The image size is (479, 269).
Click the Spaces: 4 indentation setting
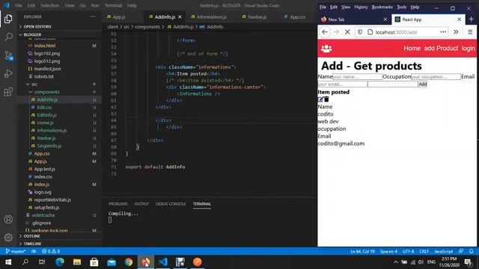pos(388,251)
